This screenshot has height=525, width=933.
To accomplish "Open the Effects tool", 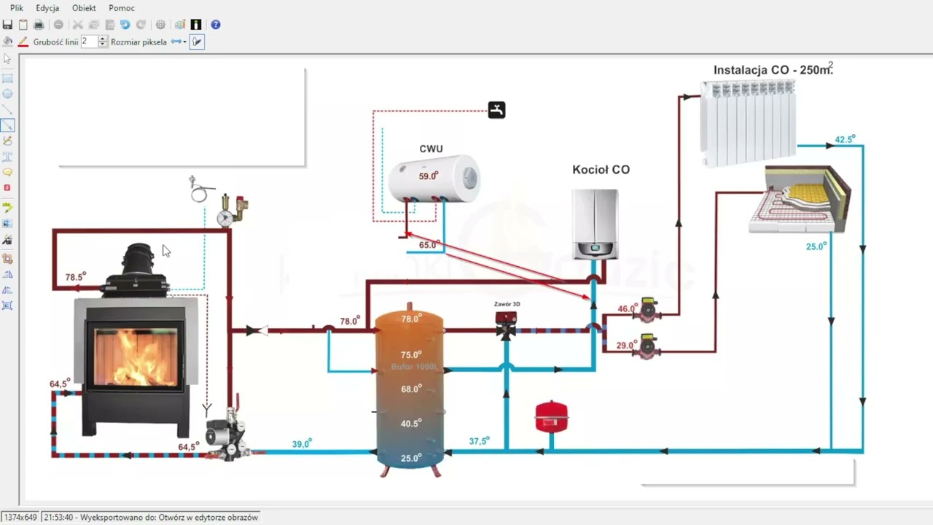I will 7,240.
